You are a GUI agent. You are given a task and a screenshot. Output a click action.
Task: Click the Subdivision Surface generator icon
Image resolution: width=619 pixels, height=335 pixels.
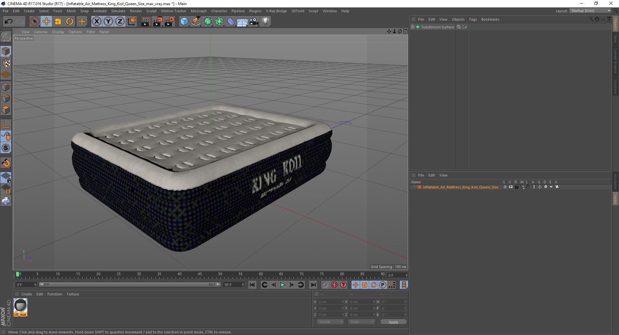208,22
